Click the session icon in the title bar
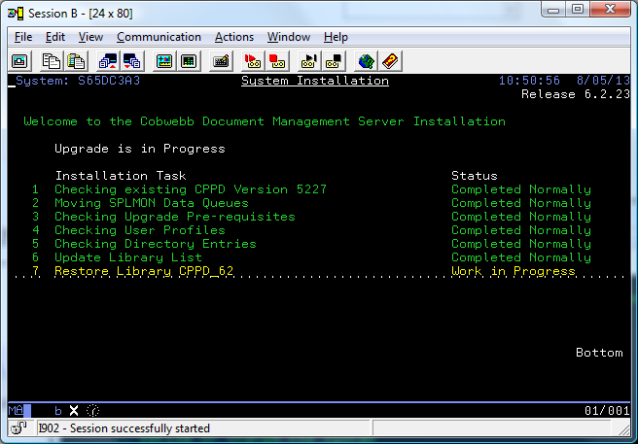The height and width of the screenshot is (444, 638). [x=16, y=14]
